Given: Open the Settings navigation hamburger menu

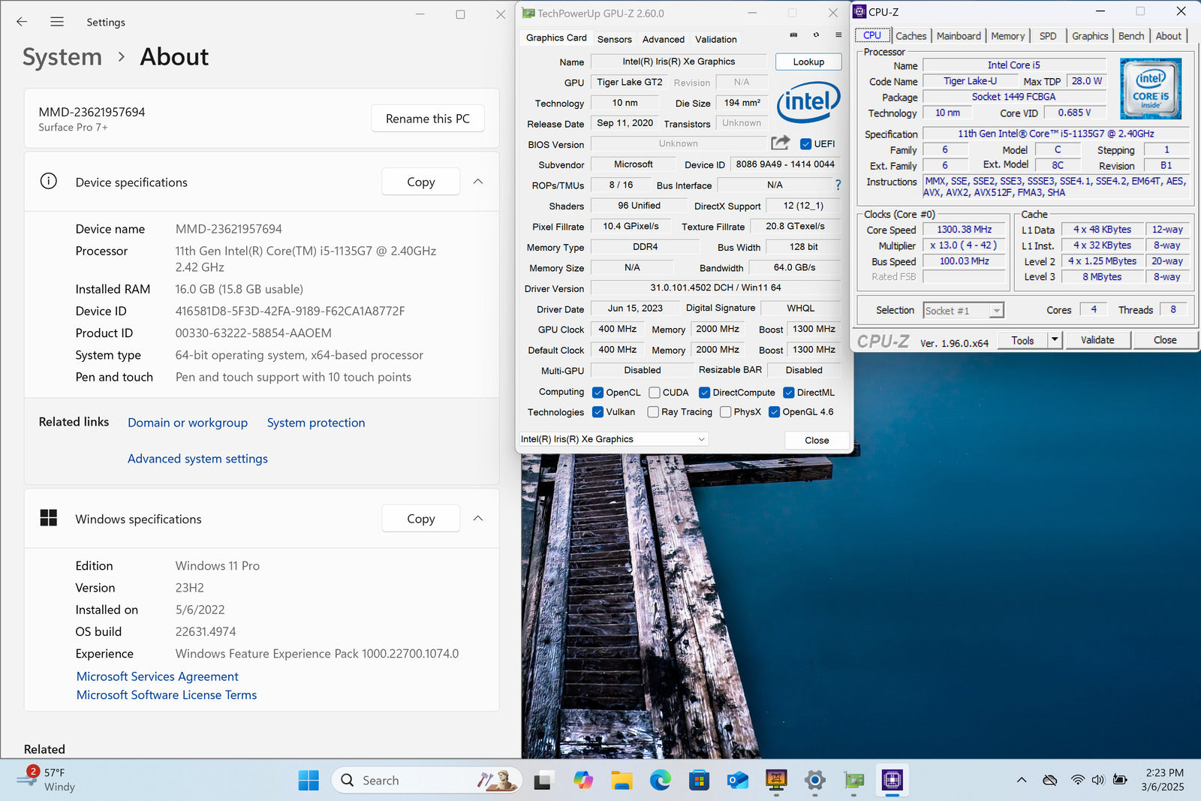Looking at the screenshot, I should (57, 22).
